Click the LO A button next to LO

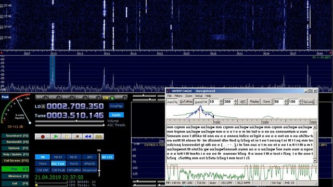pyautogui.click(x=43, y=106)
